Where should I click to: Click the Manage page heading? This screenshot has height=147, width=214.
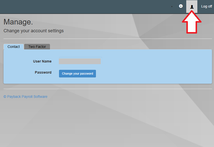18,22
